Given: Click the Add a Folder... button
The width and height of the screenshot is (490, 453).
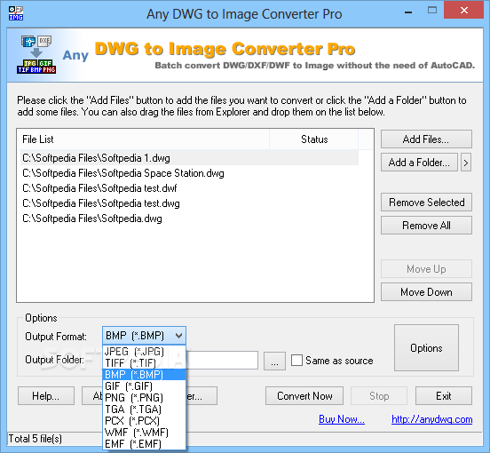Looking at the screenshot, I should pyautogui.click(x=419, y=163).
